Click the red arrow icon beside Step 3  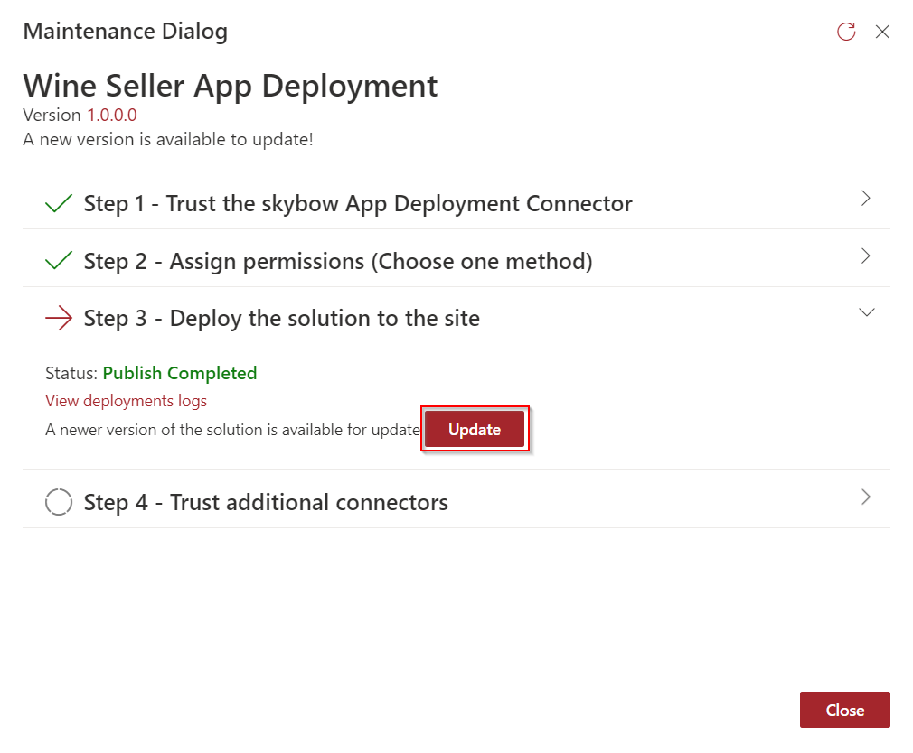click(59, 318)
